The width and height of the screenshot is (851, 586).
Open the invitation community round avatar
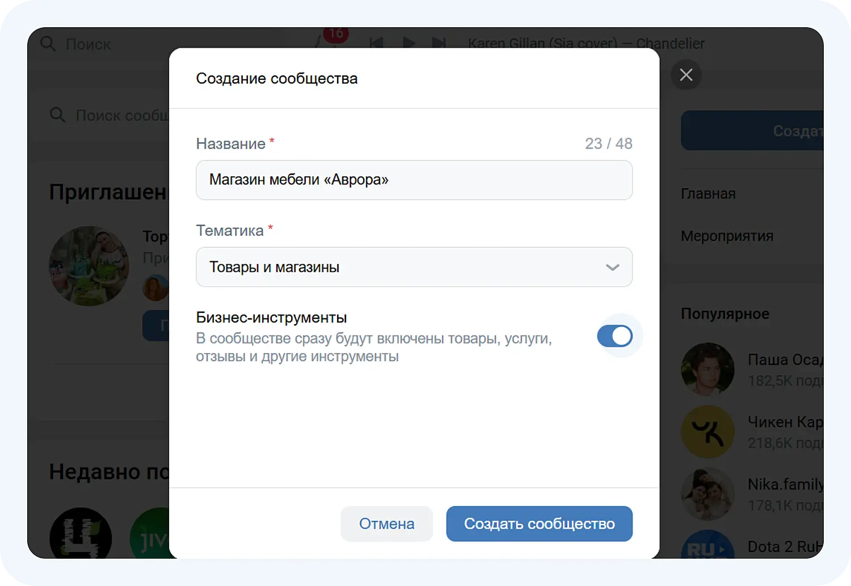[x=89, y=266]
